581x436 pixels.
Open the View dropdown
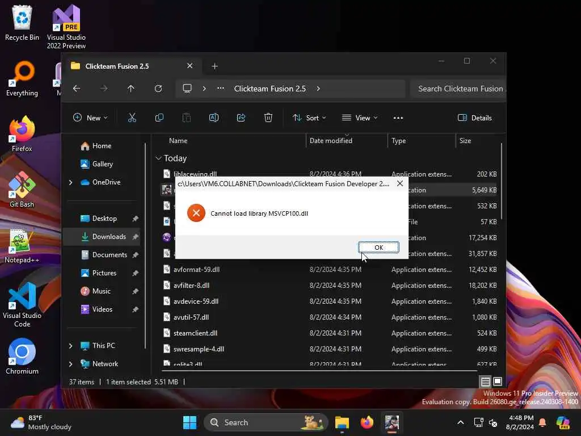coord(359,118)
